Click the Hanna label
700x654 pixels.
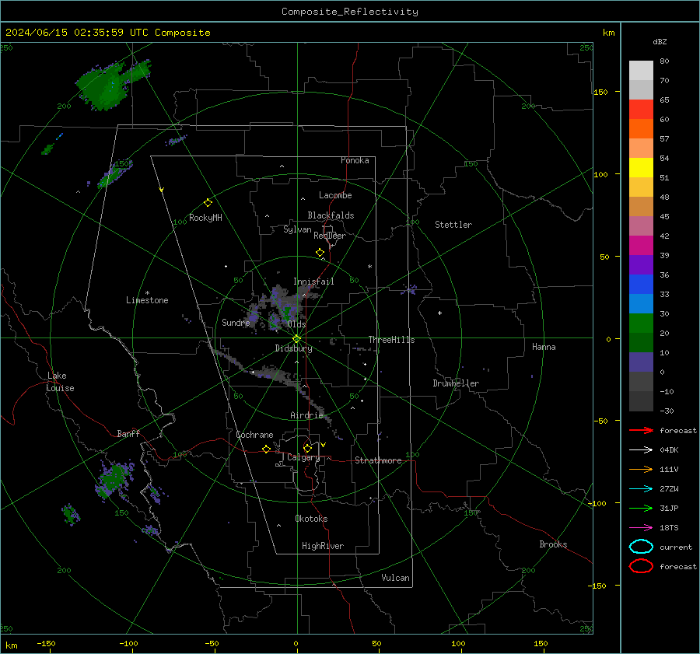click(544, 347)
